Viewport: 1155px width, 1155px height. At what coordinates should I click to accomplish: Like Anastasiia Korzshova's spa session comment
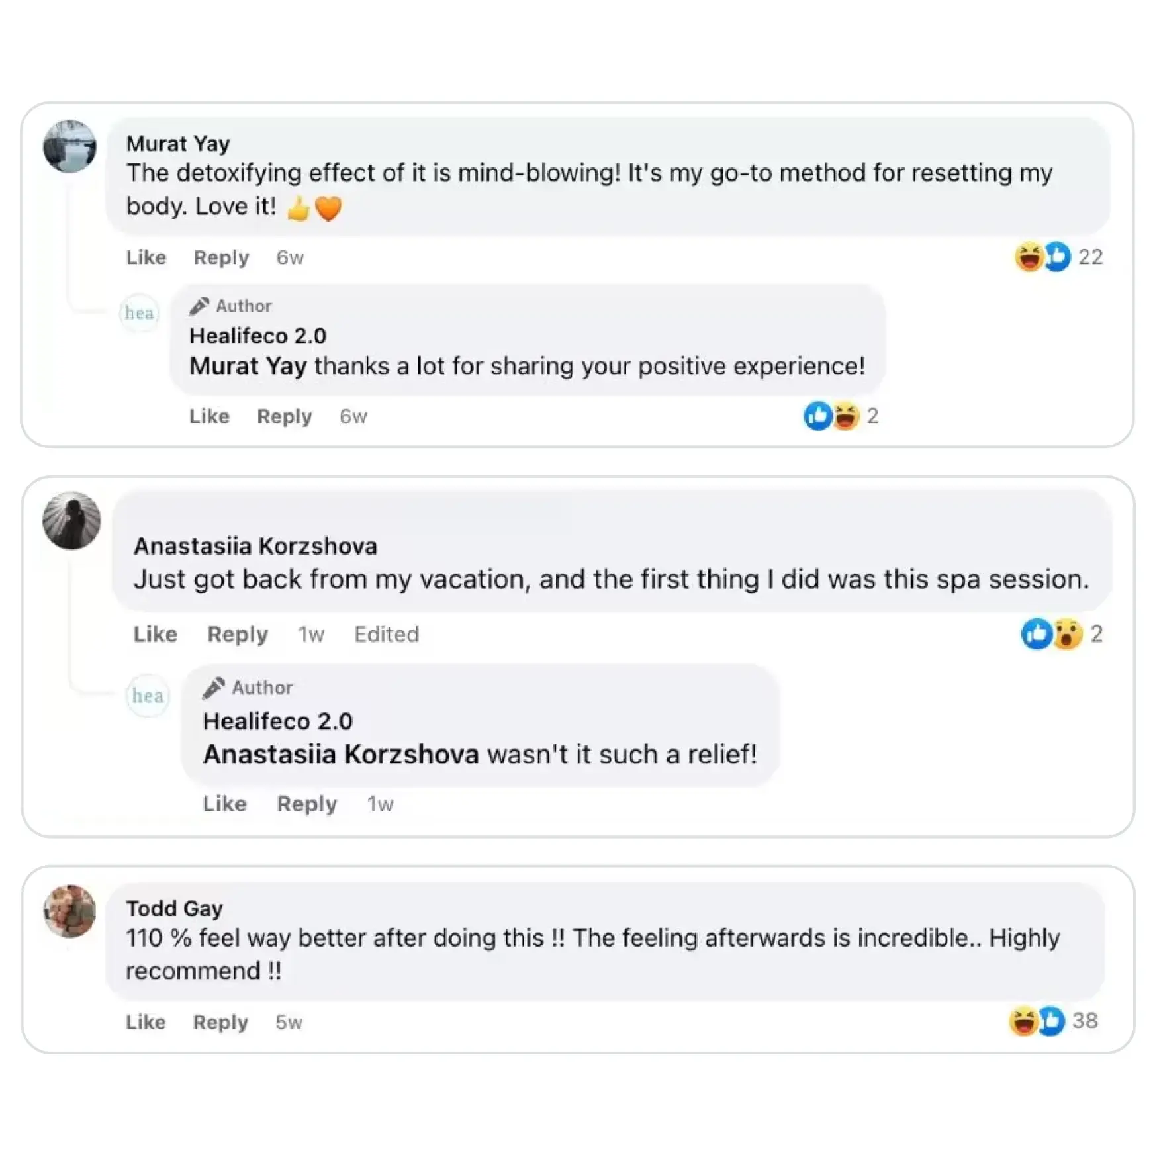[x=156, y=634]
